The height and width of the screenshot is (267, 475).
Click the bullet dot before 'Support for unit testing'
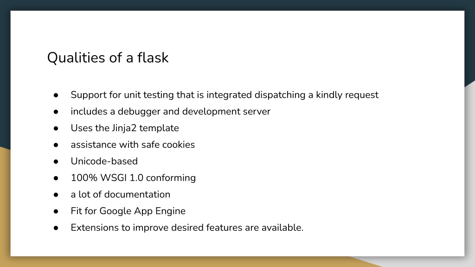point(56,95)
